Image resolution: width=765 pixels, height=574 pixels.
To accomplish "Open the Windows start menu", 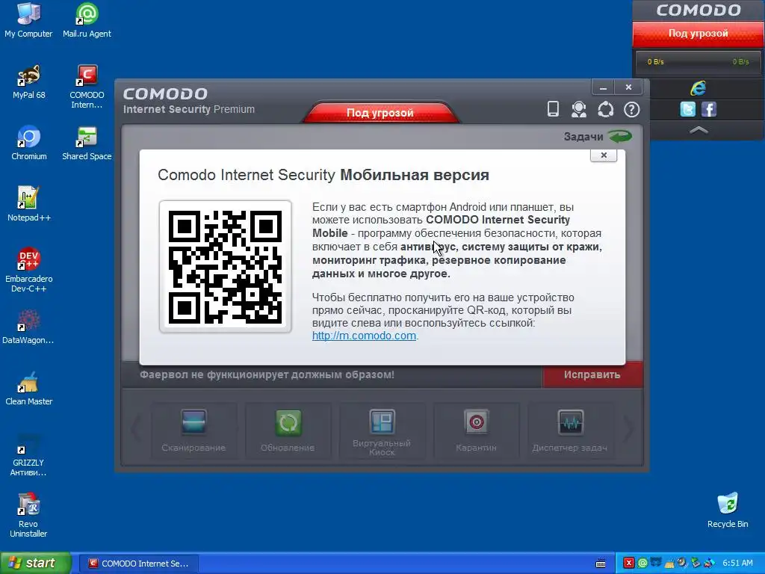I will (36, 563).
